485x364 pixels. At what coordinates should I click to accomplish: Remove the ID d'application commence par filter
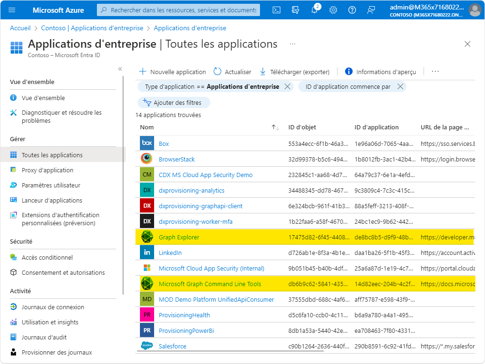400,86
